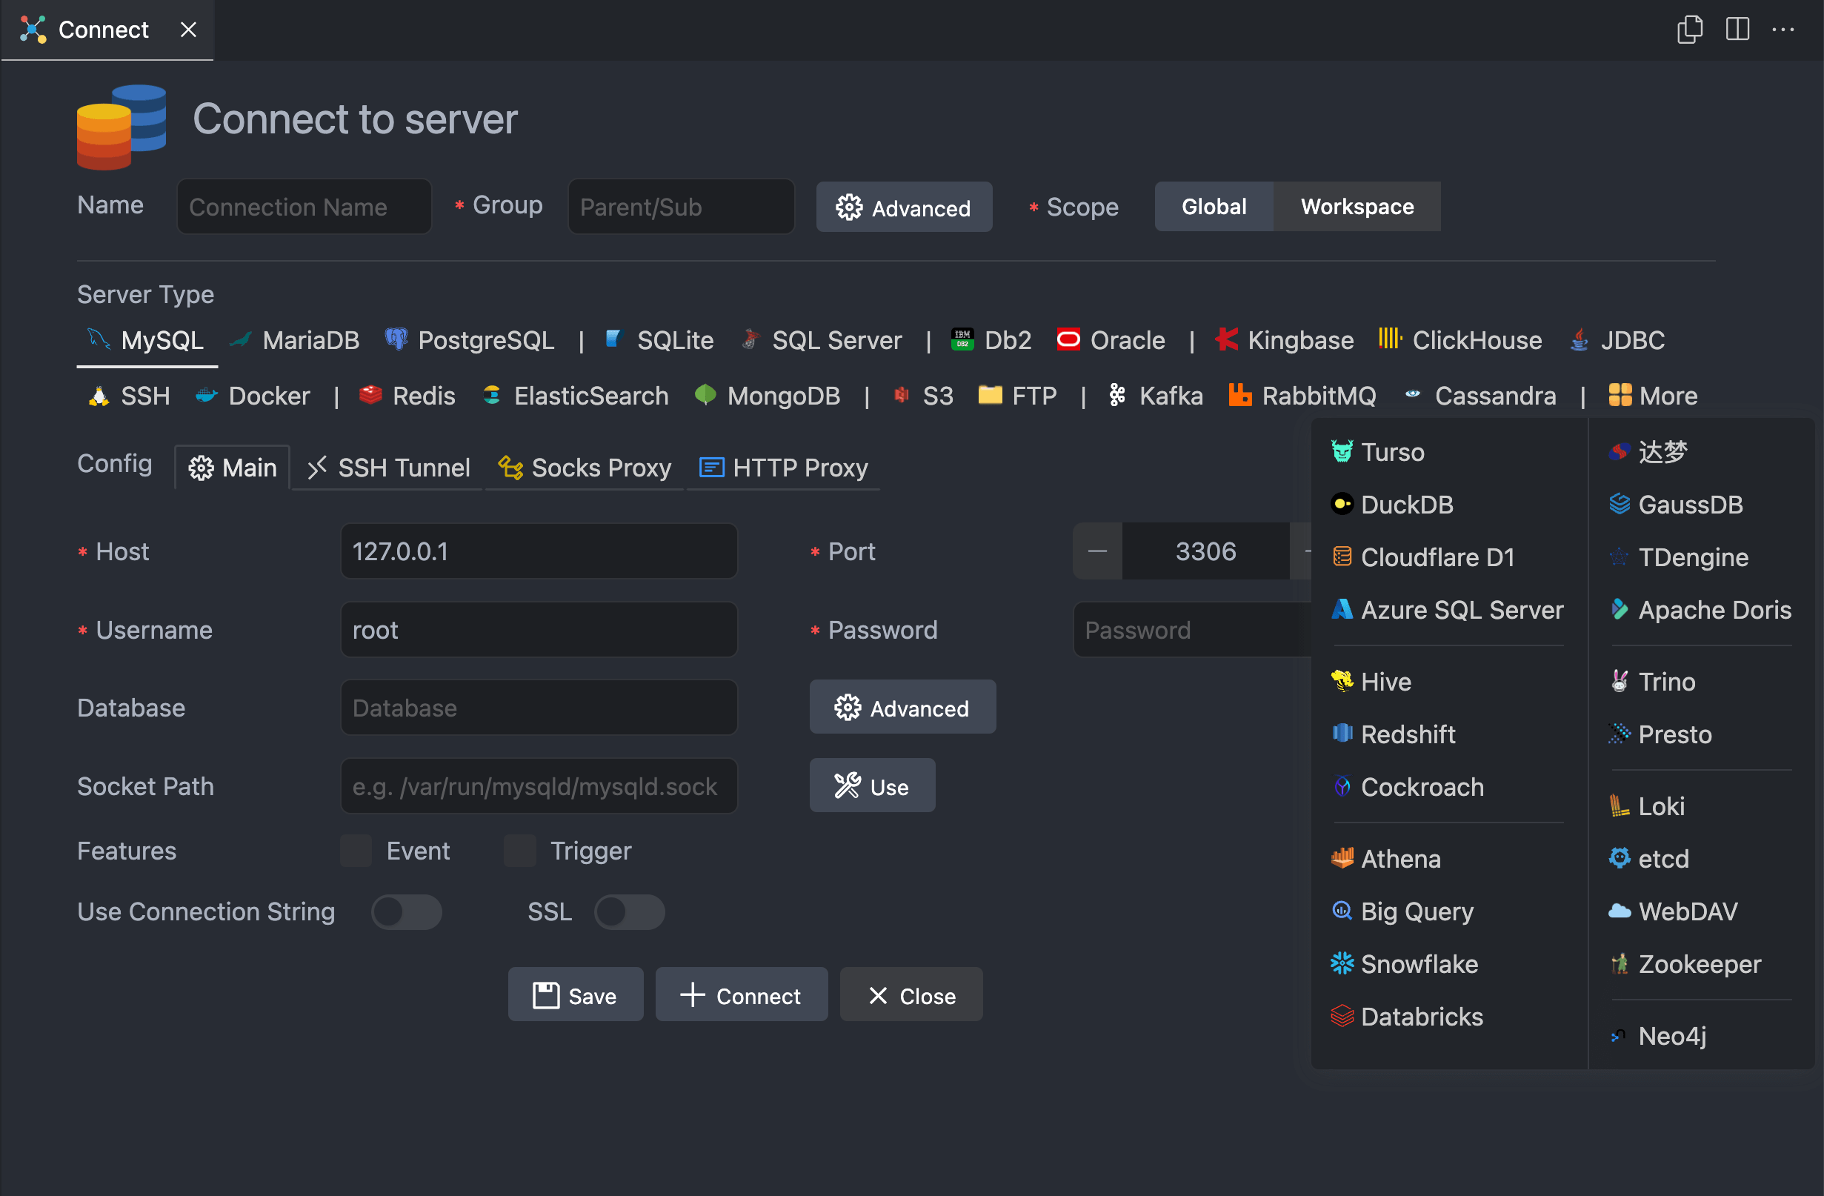Open the Main config tab

pos(233,468)
